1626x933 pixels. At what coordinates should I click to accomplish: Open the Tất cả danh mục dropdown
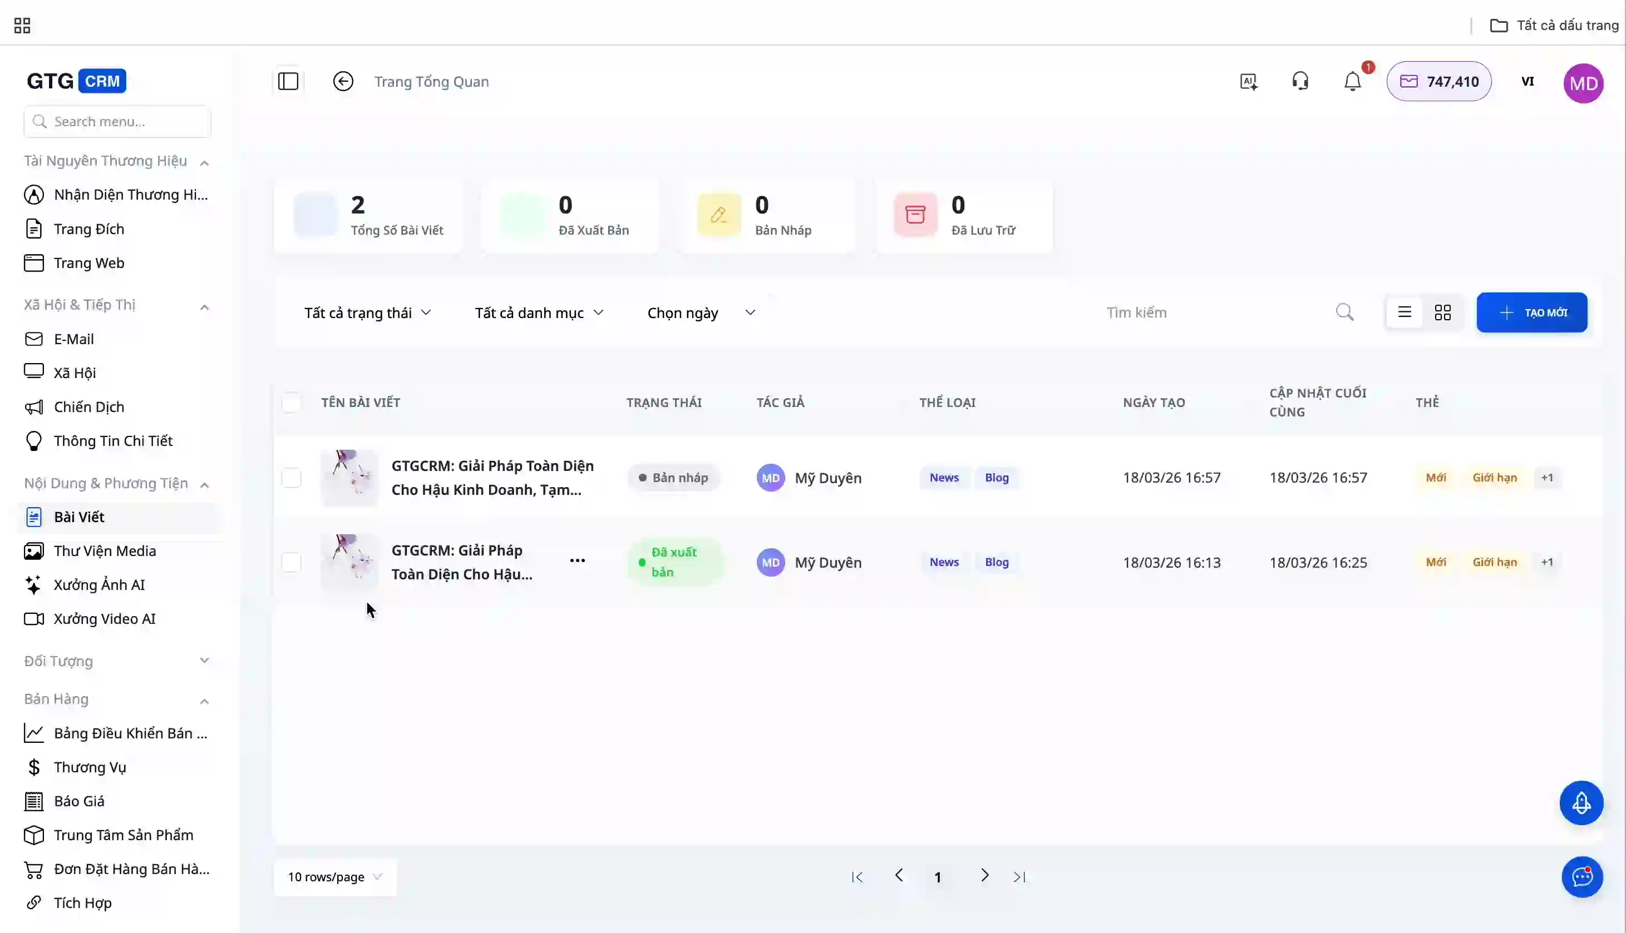[539, 312]
